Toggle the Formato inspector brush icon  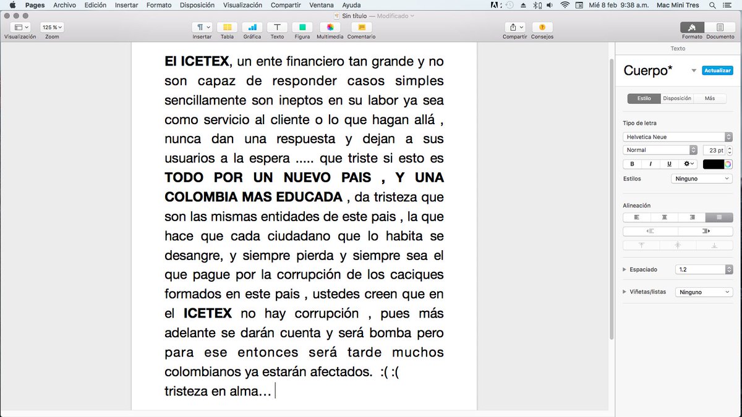coord(693,27)
